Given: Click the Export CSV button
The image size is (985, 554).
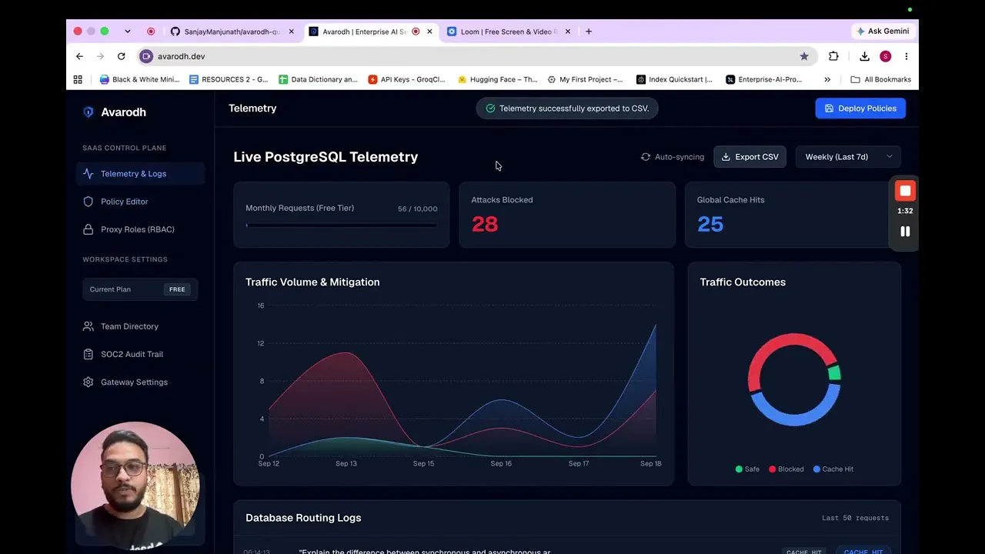Looking at the screenshot, I should (x=750, y=157).
